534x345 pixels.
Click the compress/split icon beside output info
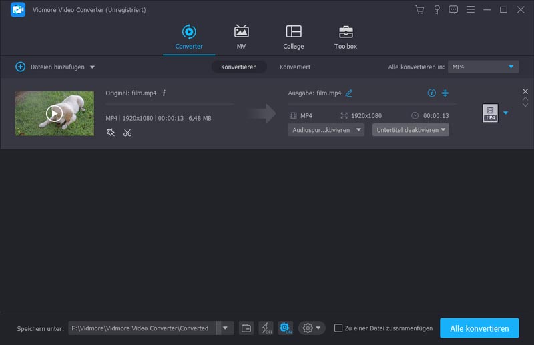[445, 93]
